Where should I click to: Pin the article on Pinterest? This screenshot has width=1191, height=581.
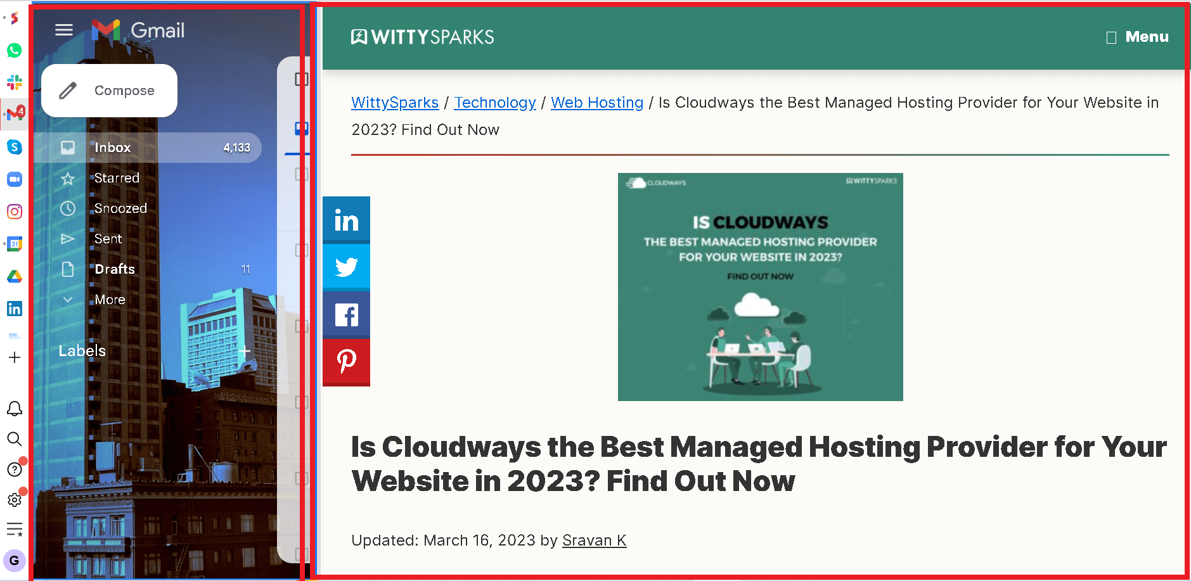[346, 362]
